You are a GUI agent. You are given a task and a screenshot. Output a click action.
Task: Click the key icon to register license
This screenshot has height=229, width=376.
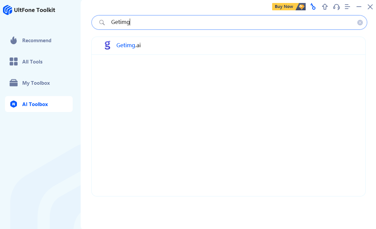(313, 7)
